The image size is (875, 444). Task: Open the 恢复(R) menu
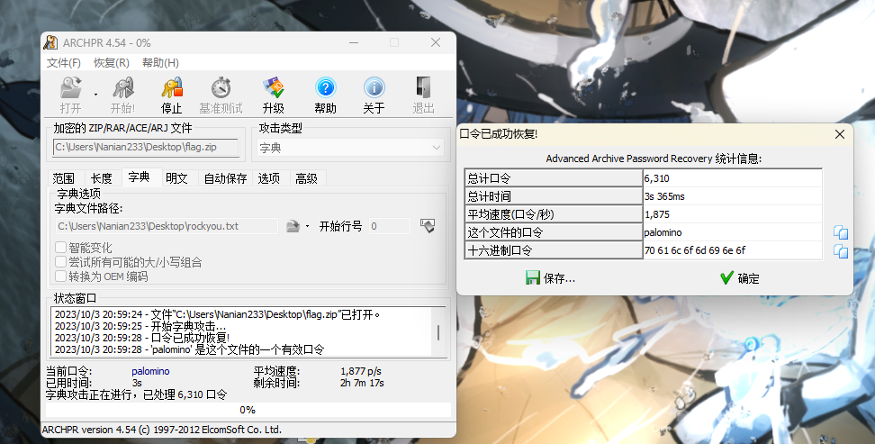point(112,62)
